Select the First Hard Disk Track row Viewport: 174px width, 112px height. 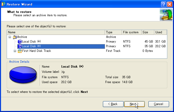point(36,51)
